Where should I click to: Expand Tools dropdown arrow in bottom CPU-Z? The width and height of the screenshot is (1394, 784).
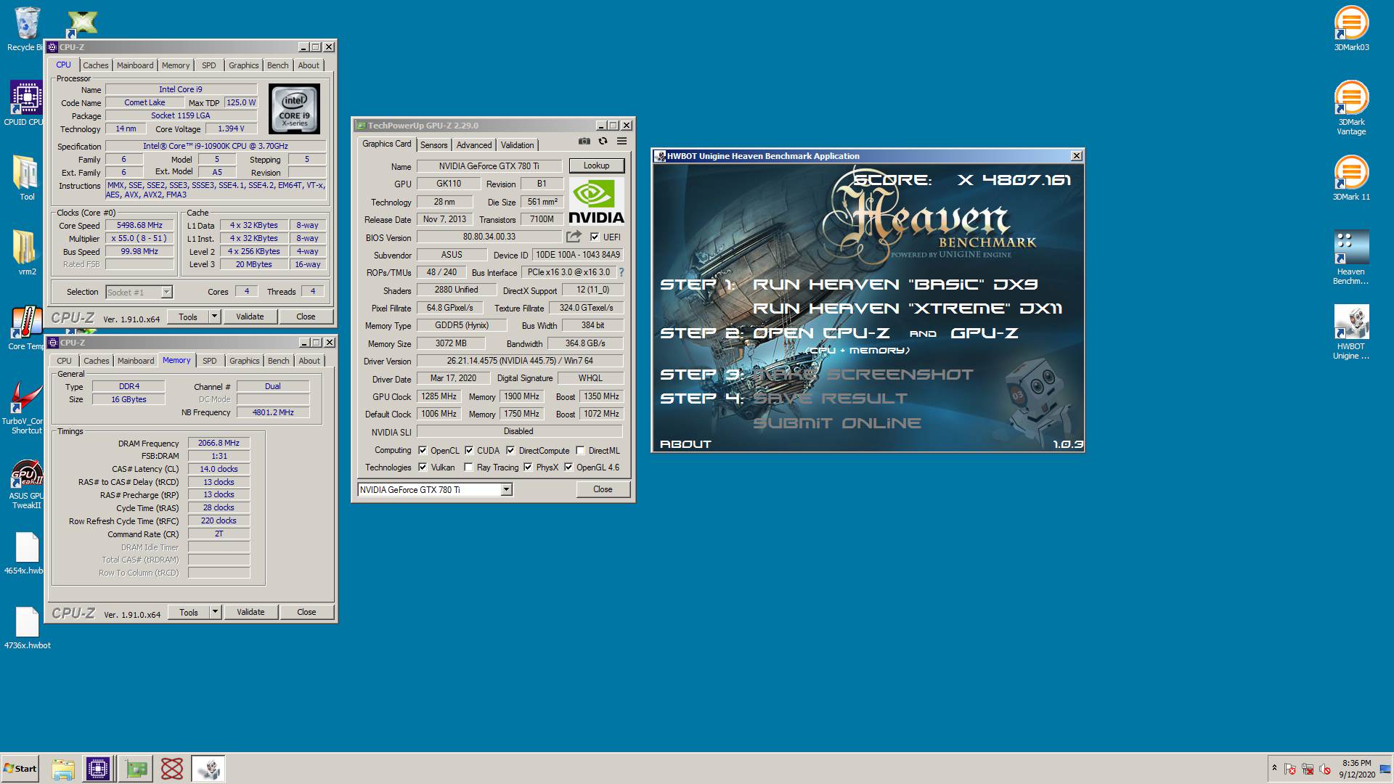215,612
